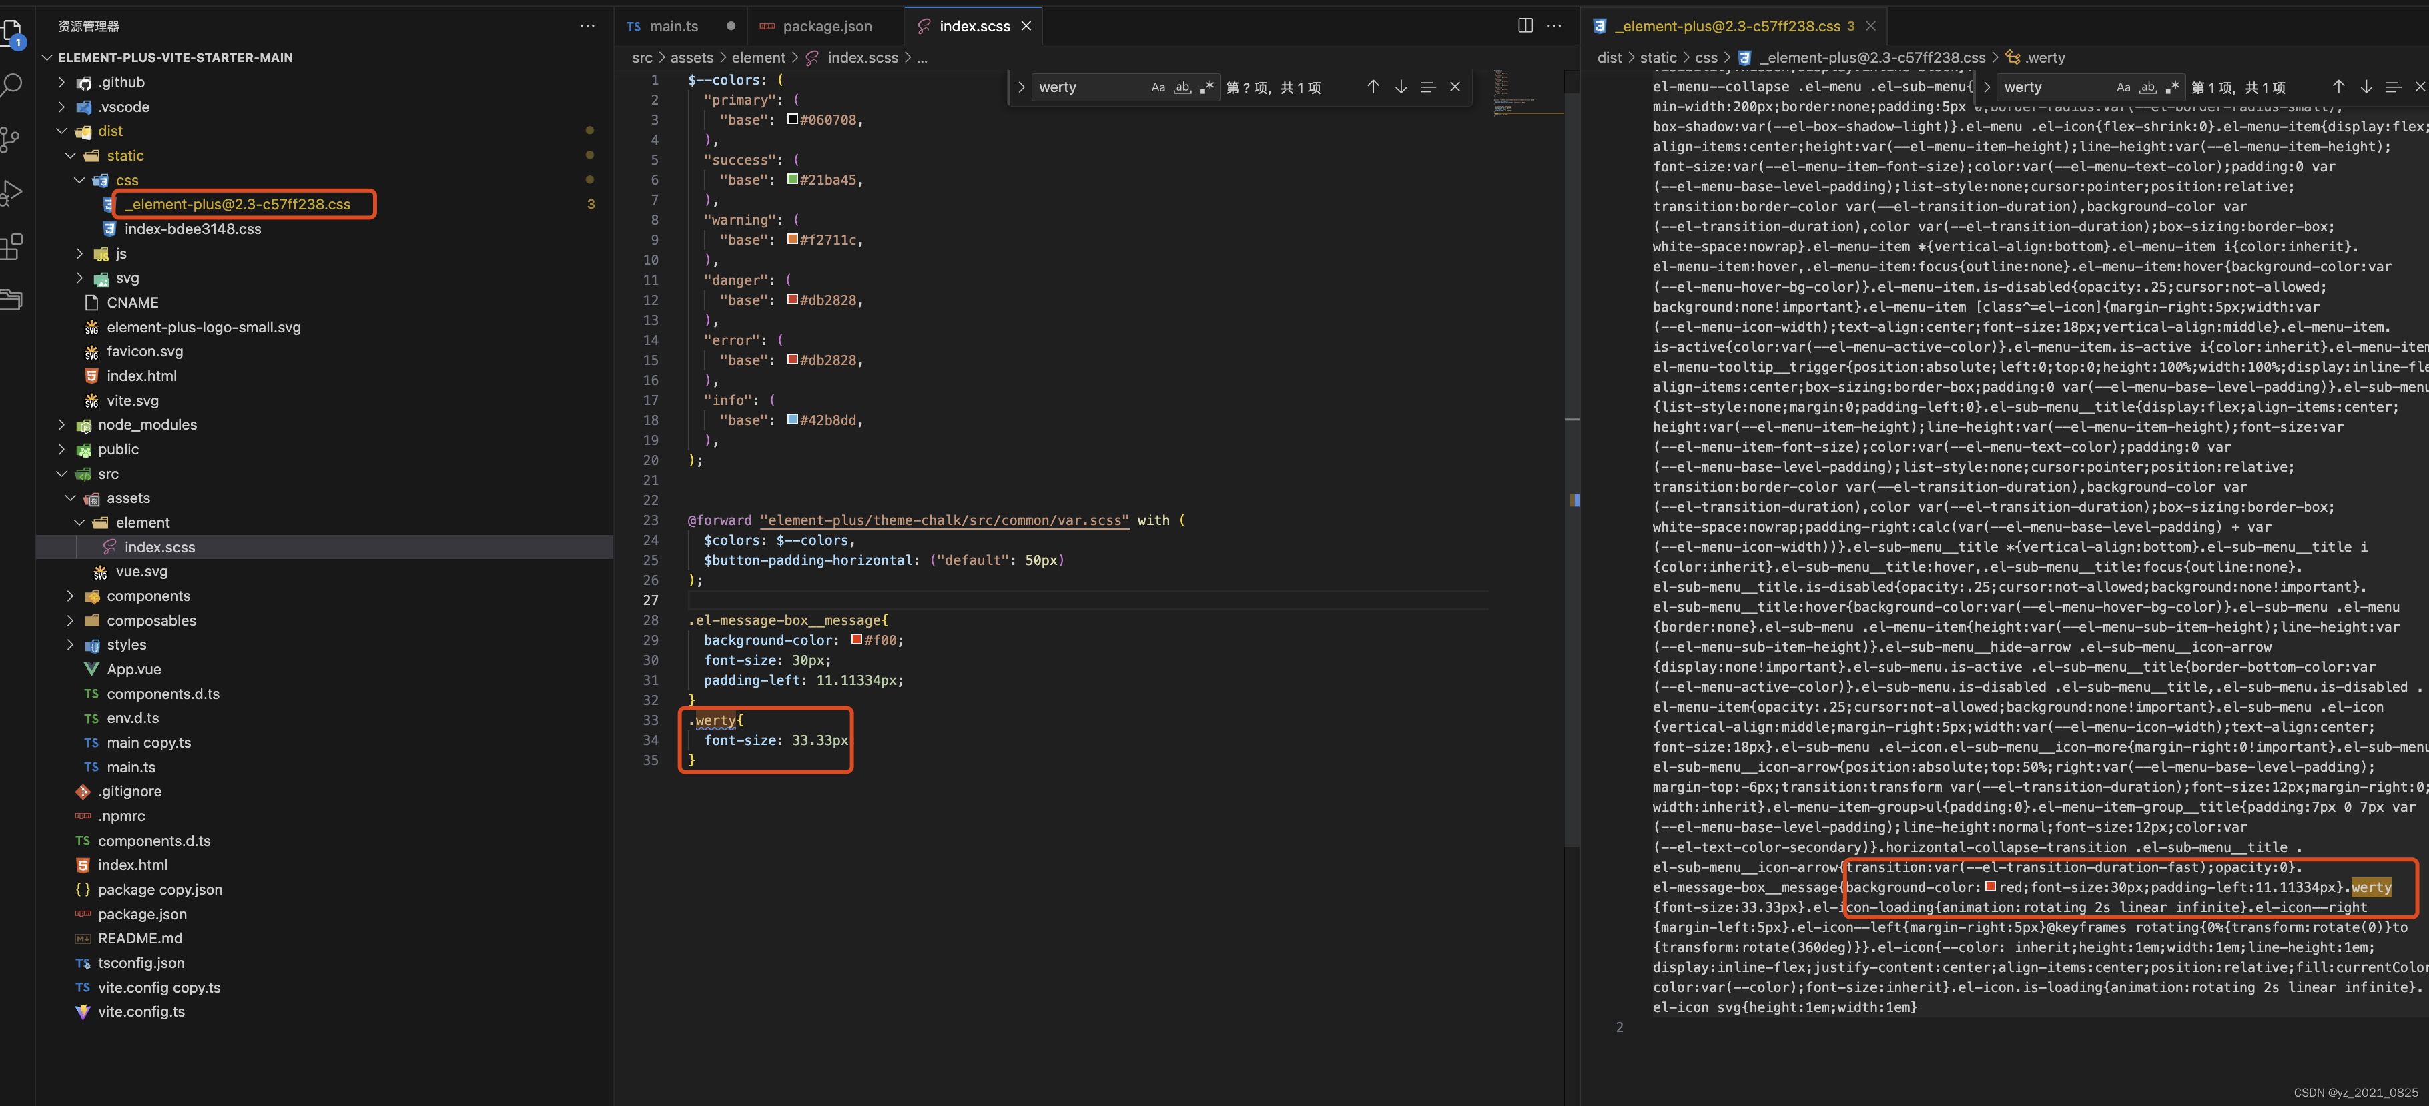Go to next match in left find widget
The image size is (2429, 1106).
[x=1401, y=87]
